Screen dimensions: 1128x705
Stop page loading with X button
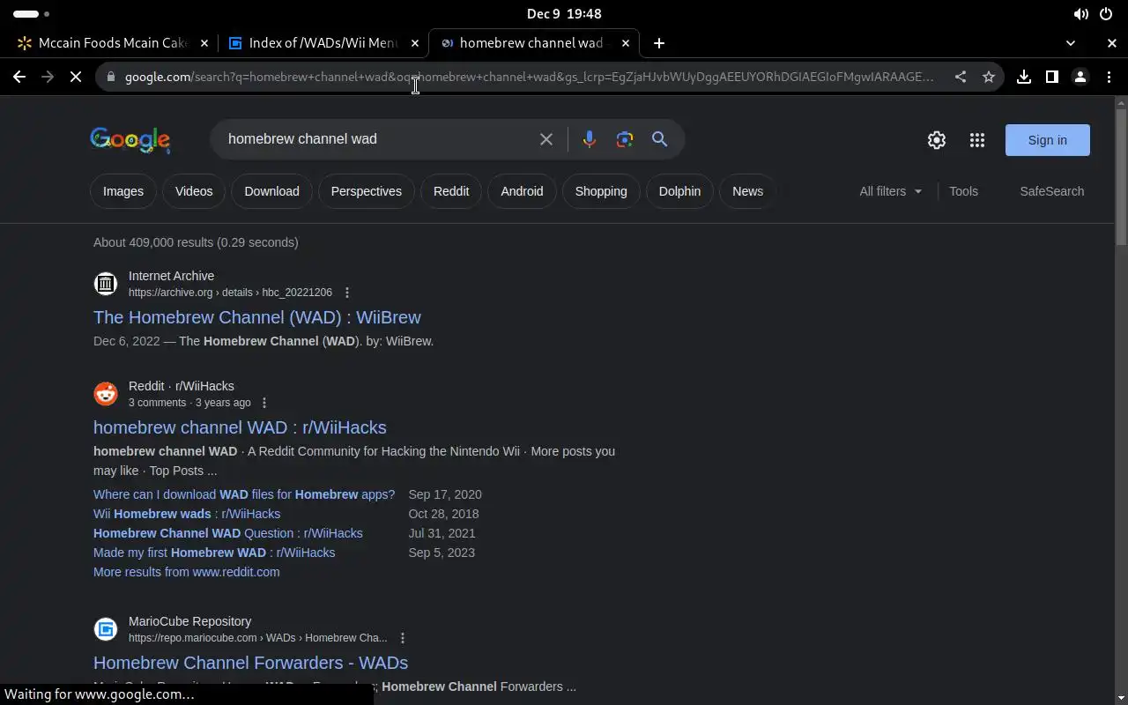(76, 77)
